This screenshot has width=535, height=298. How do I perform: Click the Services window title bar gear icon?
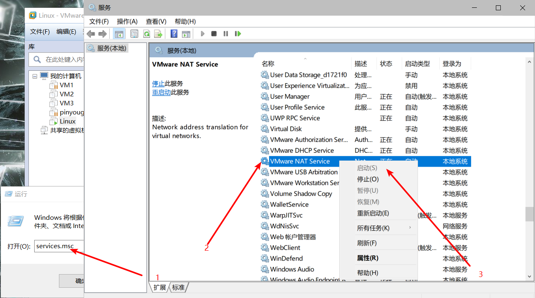tap(92, 8)
